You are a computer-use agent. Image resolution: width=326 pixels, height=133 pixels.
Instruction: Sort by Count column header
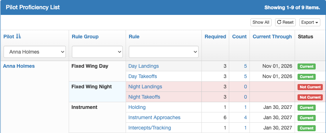239,37
